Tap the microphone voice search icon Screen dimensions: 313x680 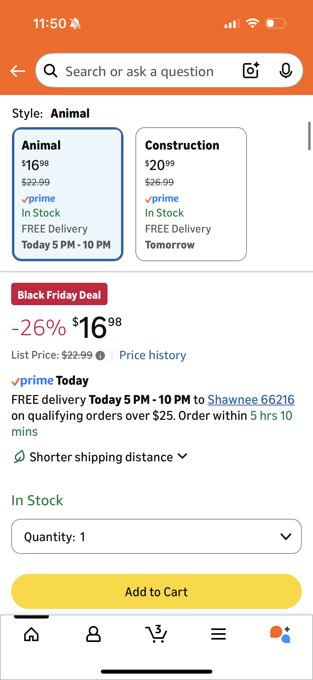(286, 71)
